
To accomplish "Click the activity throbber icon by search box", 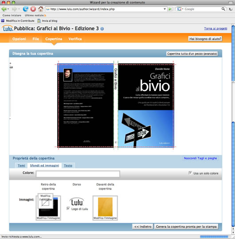I will click(231, 9).
